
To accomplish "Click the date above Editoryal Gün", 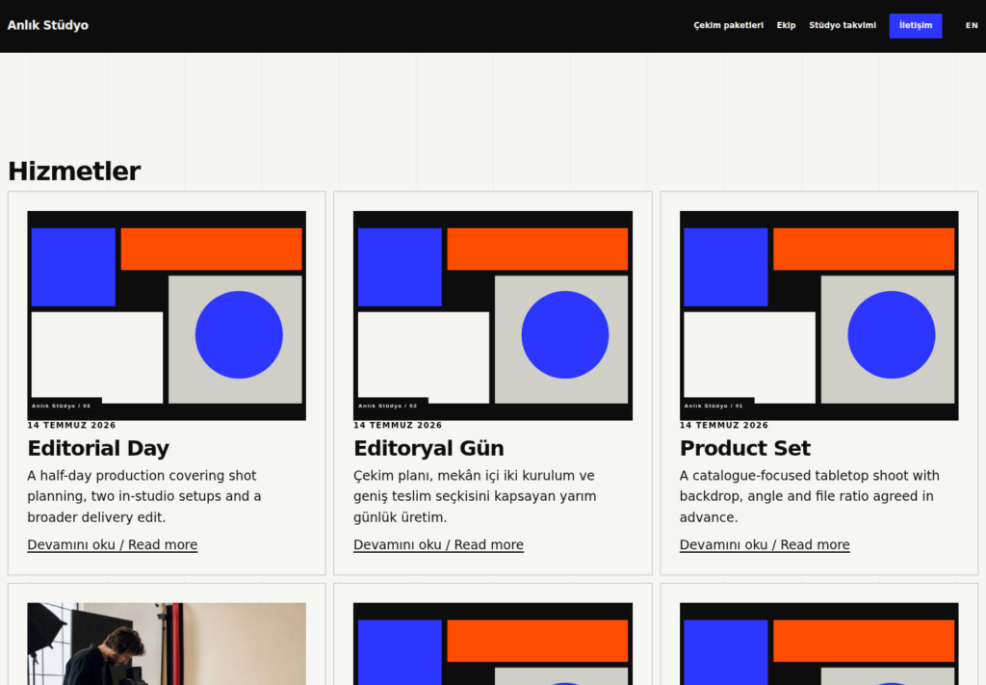I will tap(398, 425).
